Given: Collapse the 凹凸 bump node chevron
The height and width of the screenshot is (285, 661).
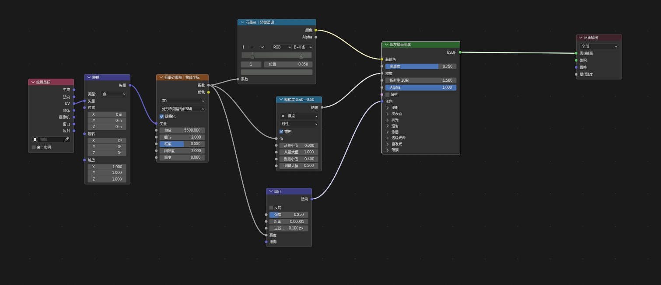Looking at the screenshot, I should pos(270,191).
